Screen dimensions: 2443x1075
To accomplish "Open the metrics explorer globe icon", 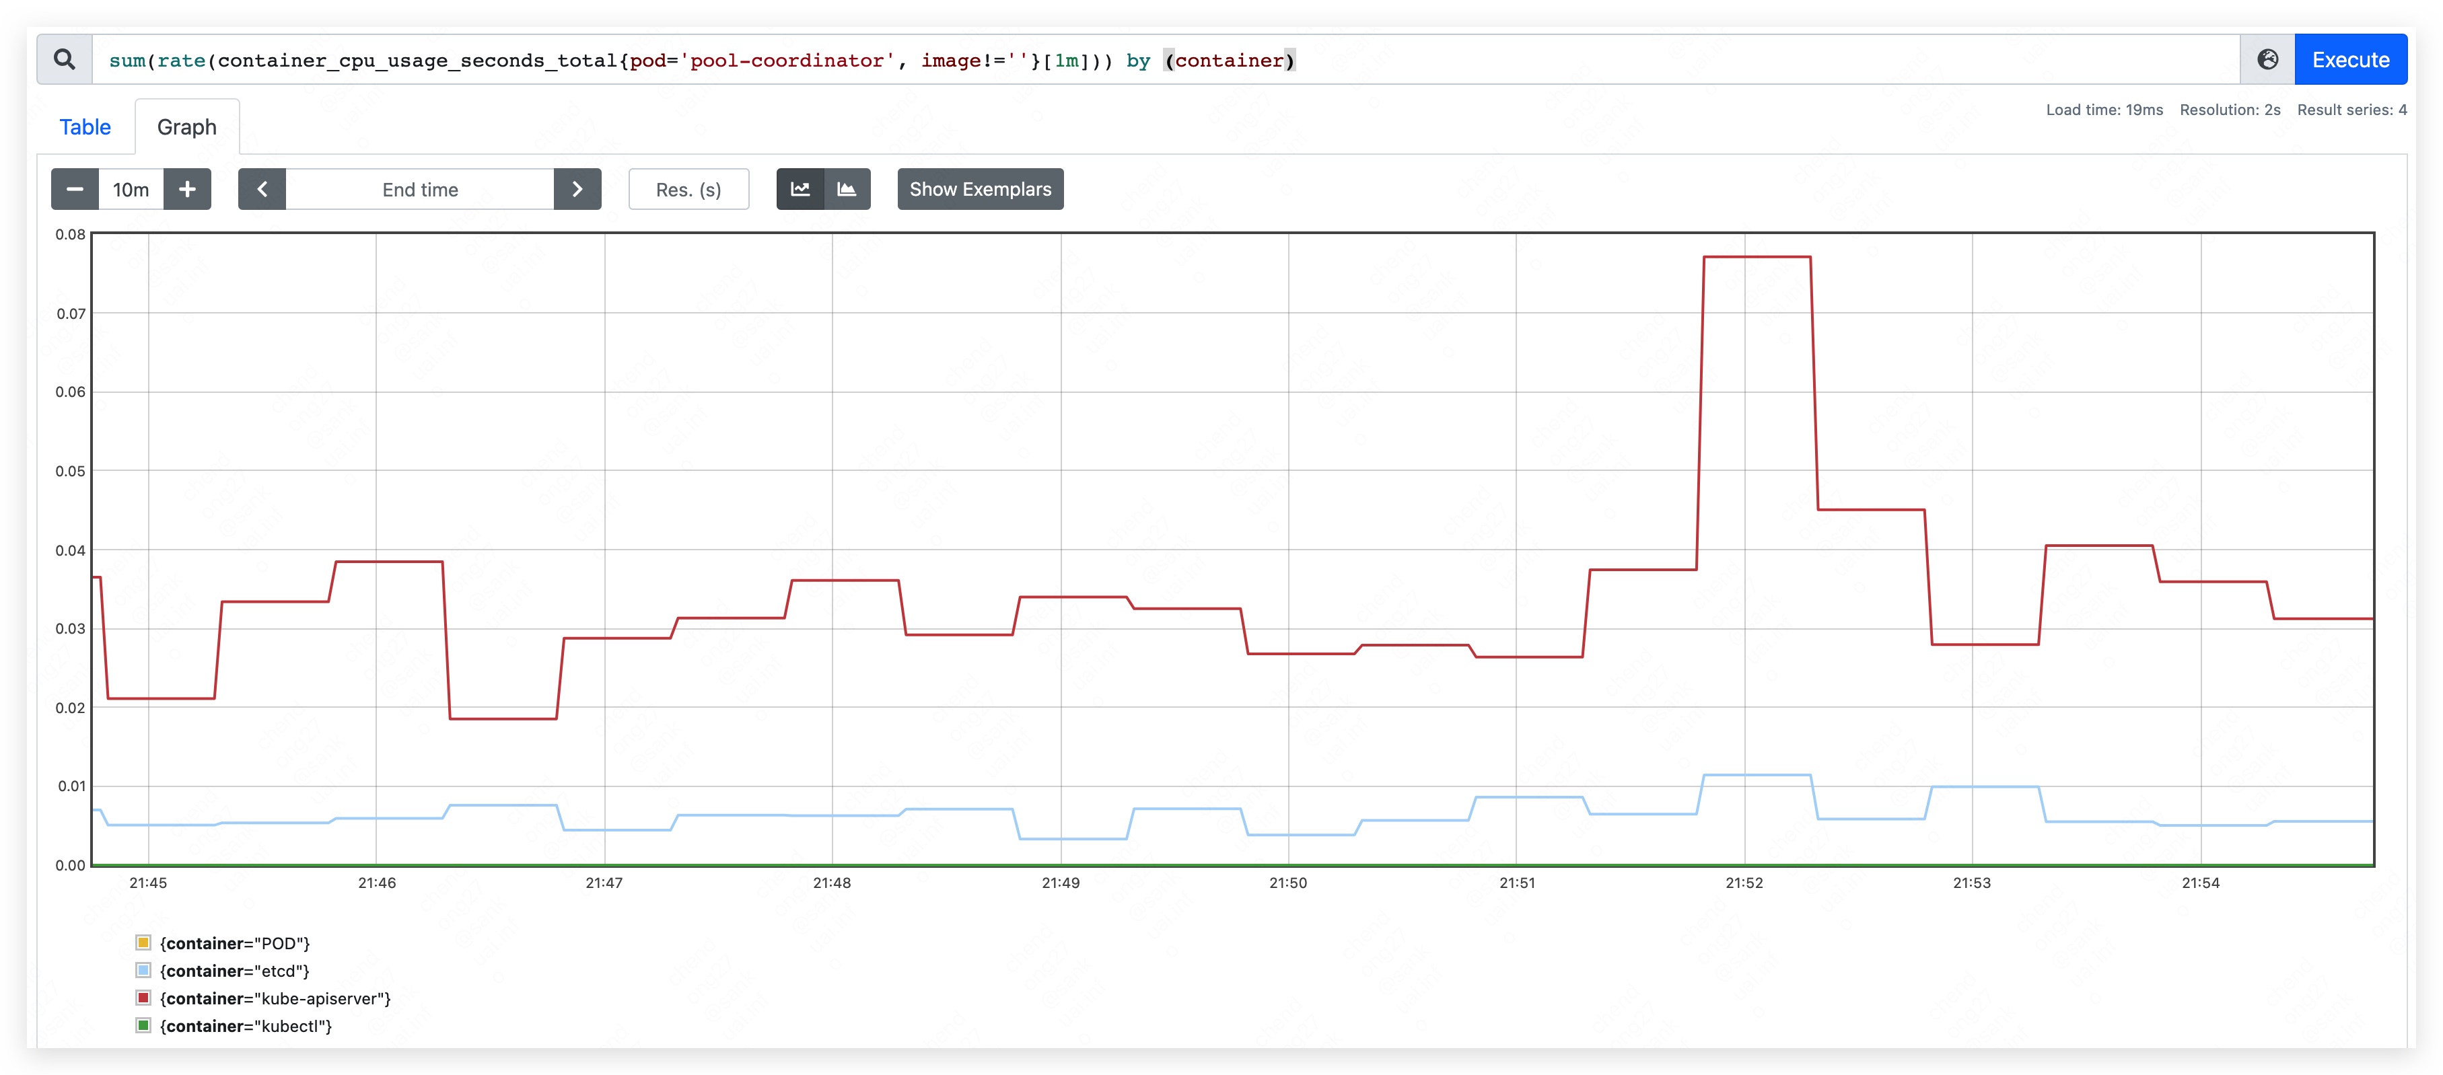I will (x=2267, y=60).
